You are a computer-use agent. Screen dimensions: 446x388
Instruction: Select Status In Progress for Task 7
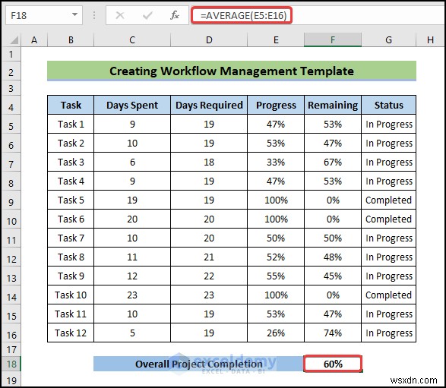point(388,238)
